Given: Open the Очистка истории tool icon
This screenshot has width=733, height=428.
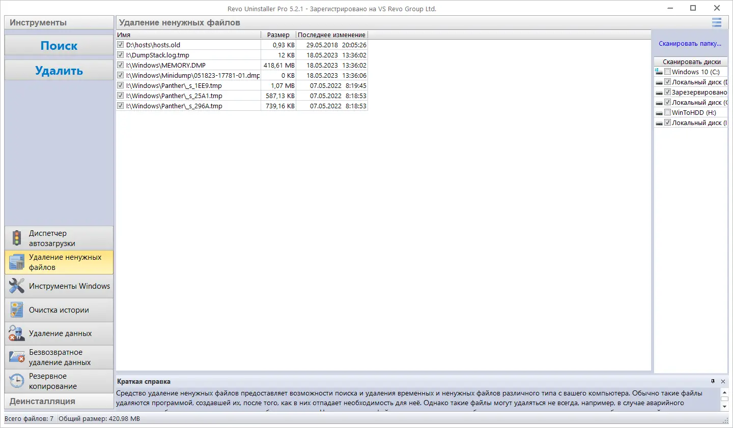Looking at the screenshot, I should [17, 310].
